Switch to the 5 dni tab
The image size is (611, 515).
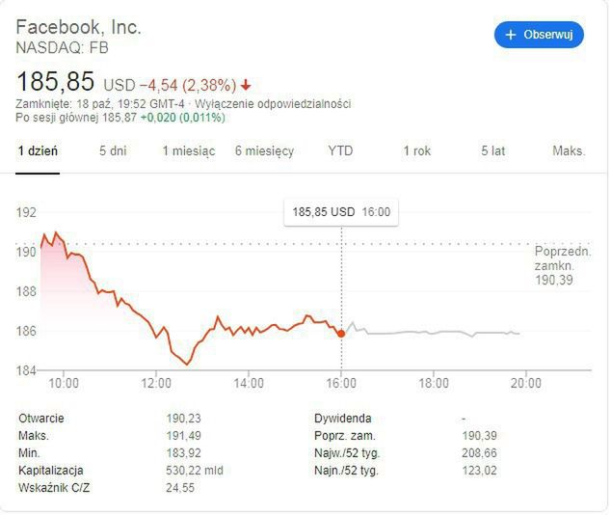tap(113, 151)
